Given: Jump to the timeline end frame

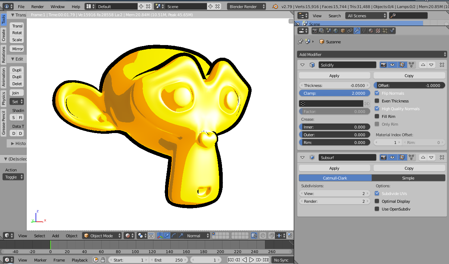Looking at the screenshot, I should pos(266,260).
